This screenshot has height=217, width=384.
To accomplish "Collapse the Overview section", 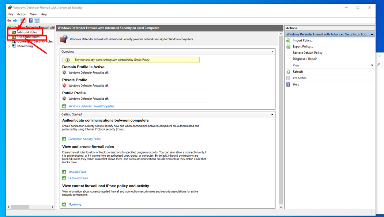I will click(272, 52).
